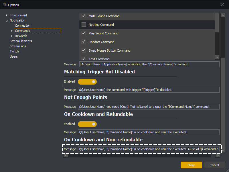The image size is (229, 172).
Task: Disable On Cooldown and Refundable toggle
Action: coord(87,124)
